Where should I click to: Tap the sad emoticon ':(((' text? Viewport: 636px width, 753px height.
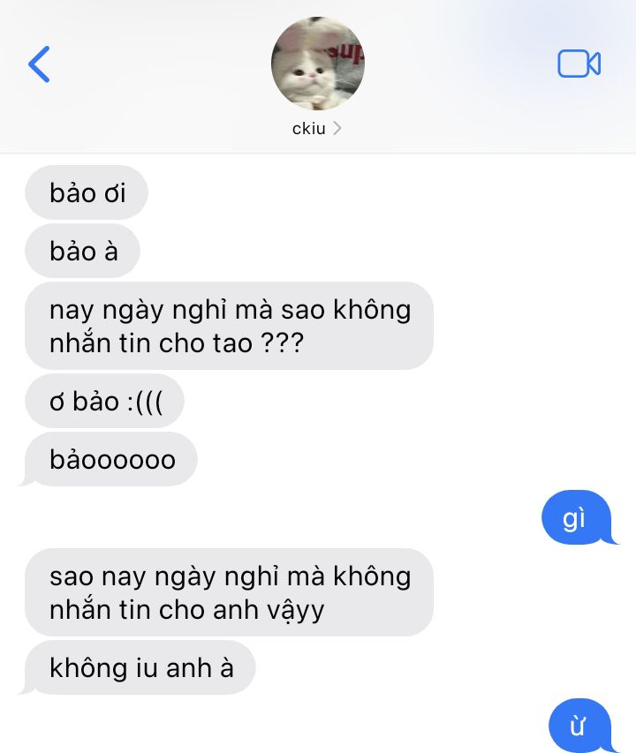click(145, 402)
